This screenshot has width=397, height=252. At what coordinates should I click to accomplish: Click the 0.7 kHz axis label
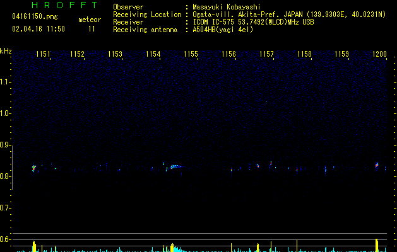click(x=5, y=208)
